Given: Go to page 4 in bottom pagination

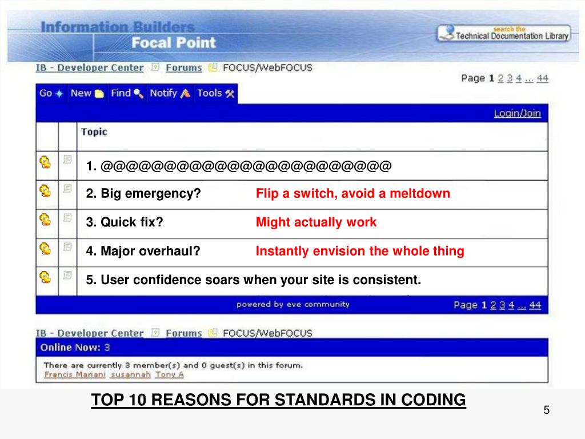Looking at the screenshot, I should pos(511,305).
